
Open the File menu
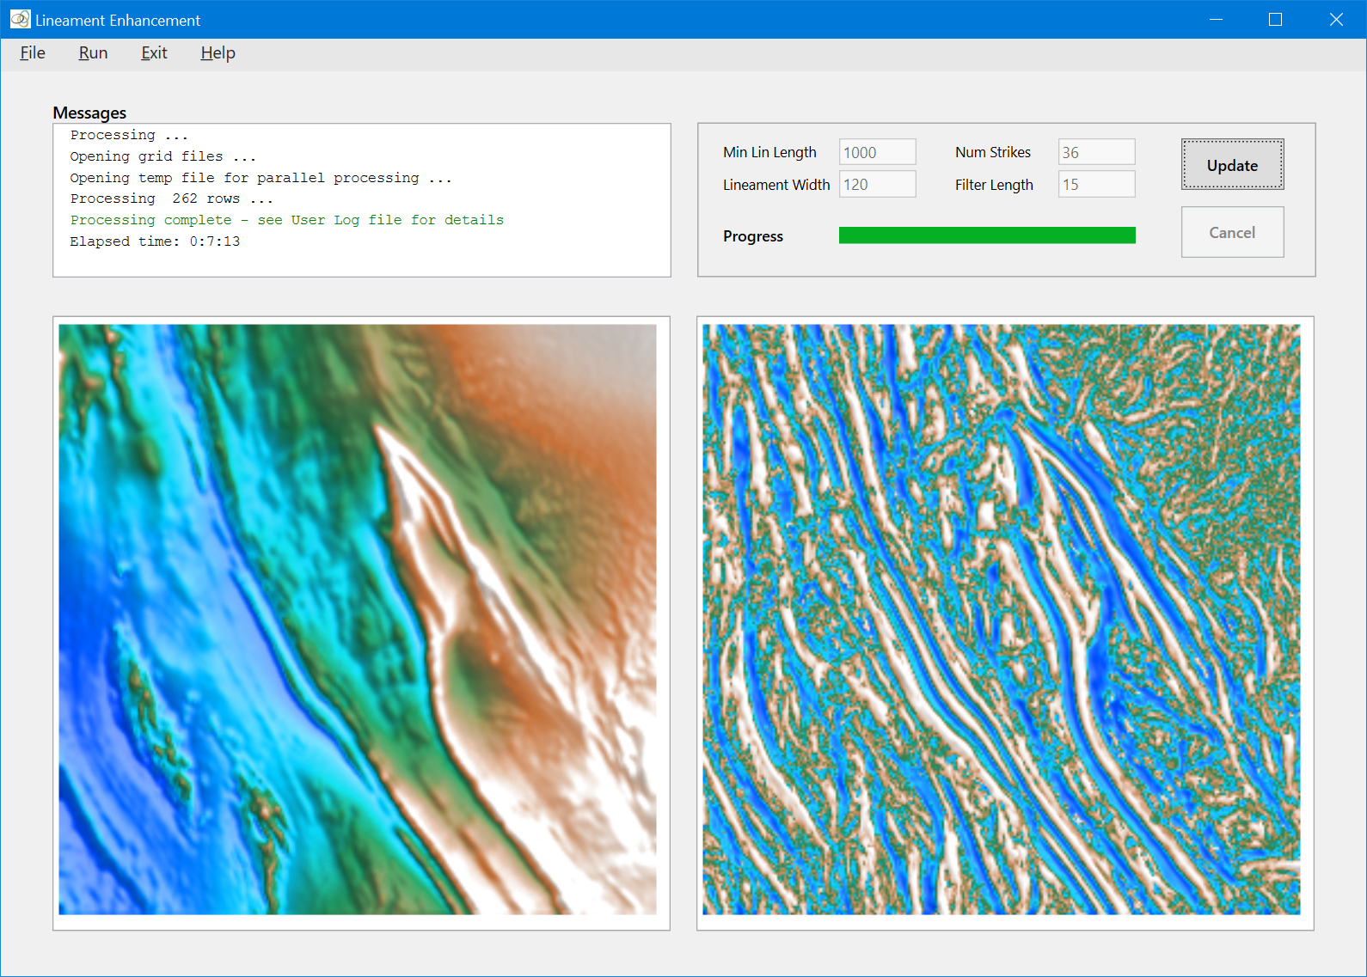(x=33, y=53)
